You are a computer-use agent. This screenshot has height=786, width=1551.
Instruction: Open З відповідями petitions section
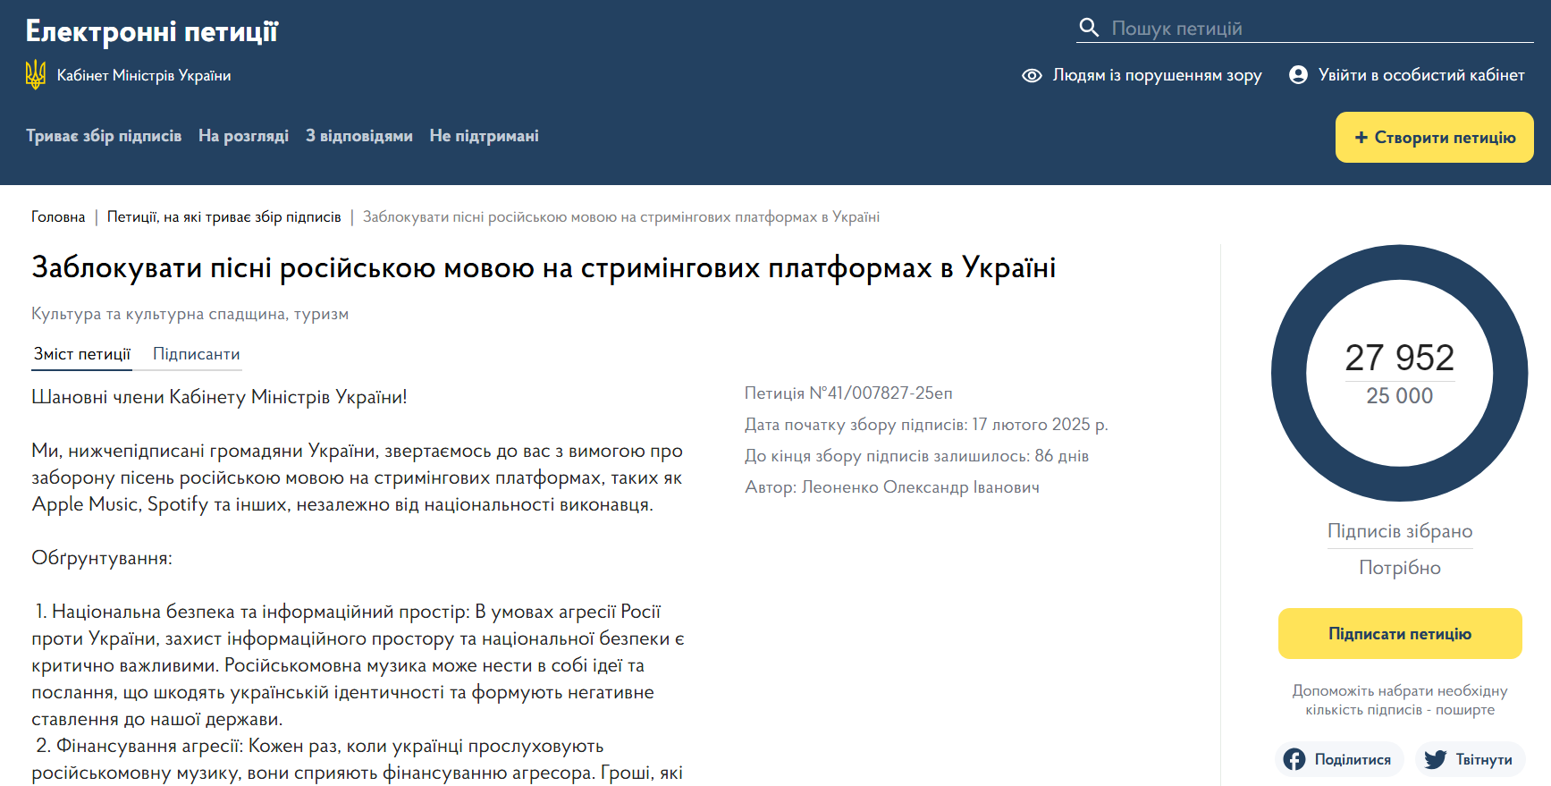pyautogui.click(x=358, y=136)
